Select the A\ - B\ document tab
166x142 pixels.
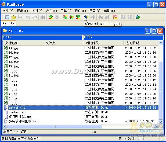pos(9,23)
